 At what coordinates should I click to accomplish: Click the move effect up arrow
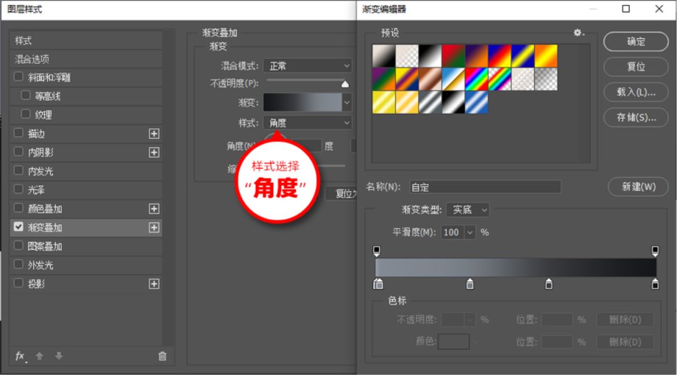tap(39, 356)
